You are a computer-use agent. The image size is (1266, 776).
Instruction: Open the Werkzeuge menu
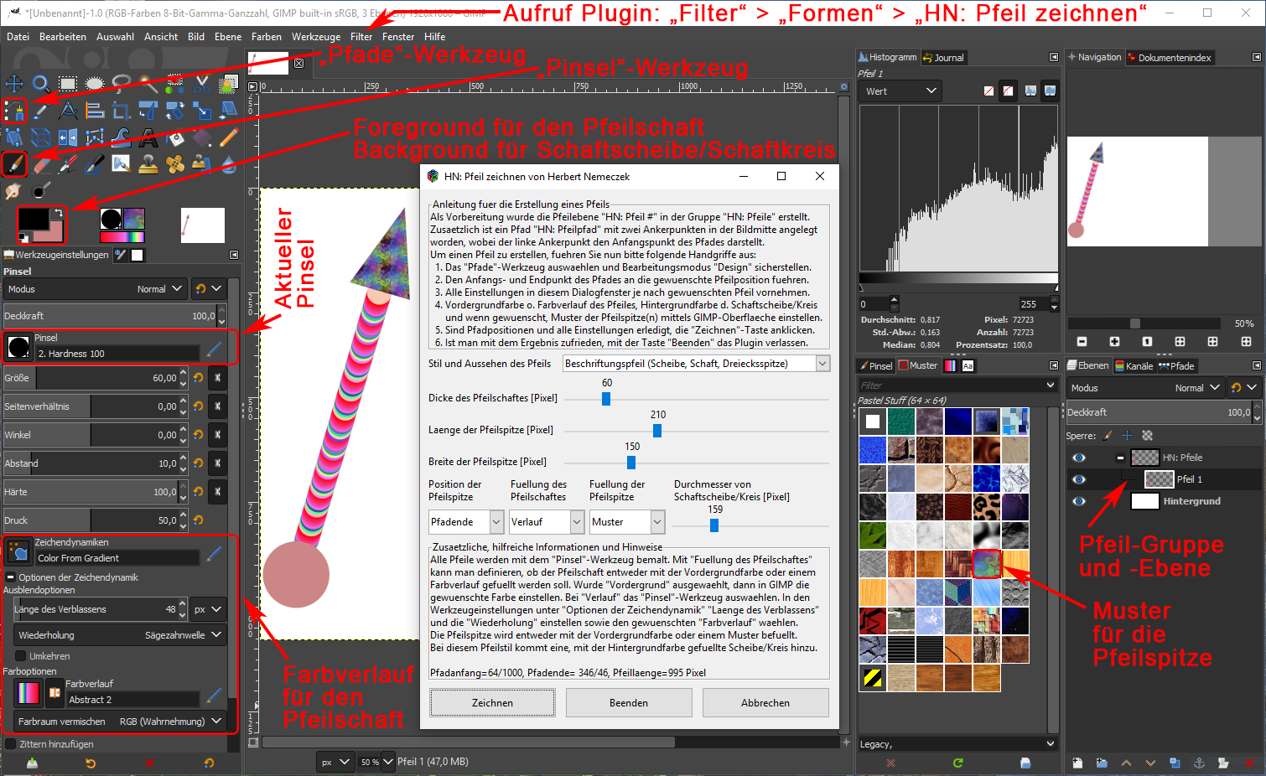tap(316, 37)
